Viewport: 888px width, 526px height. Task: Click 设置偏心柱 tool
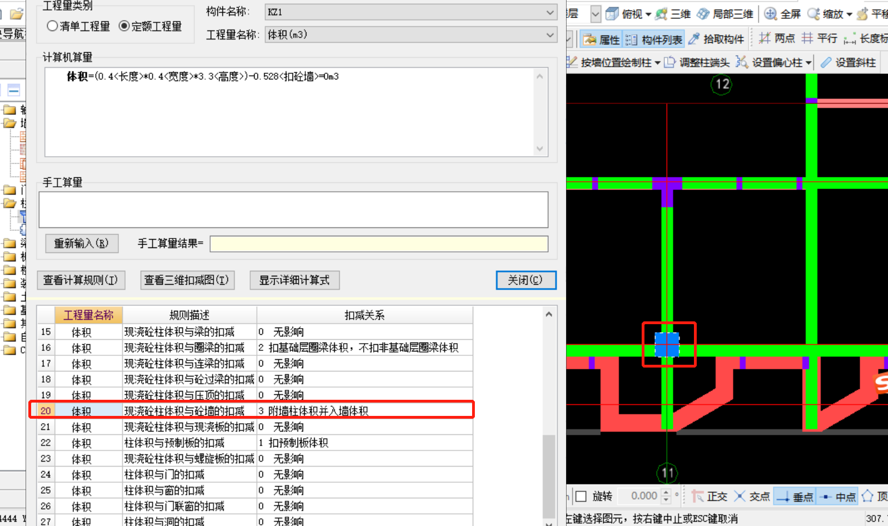[770, 62]
